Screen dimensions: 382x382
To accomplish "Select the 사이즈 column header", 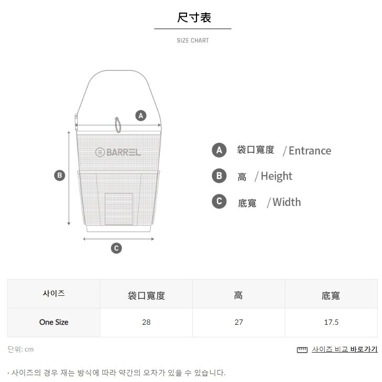I will [54, 294].
